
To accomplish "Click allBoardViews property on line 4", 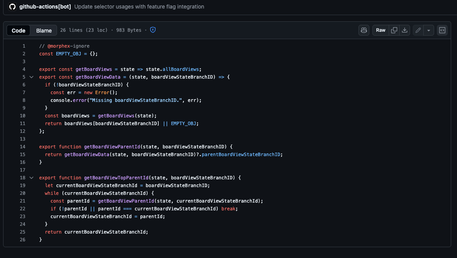I will (181, 69).
